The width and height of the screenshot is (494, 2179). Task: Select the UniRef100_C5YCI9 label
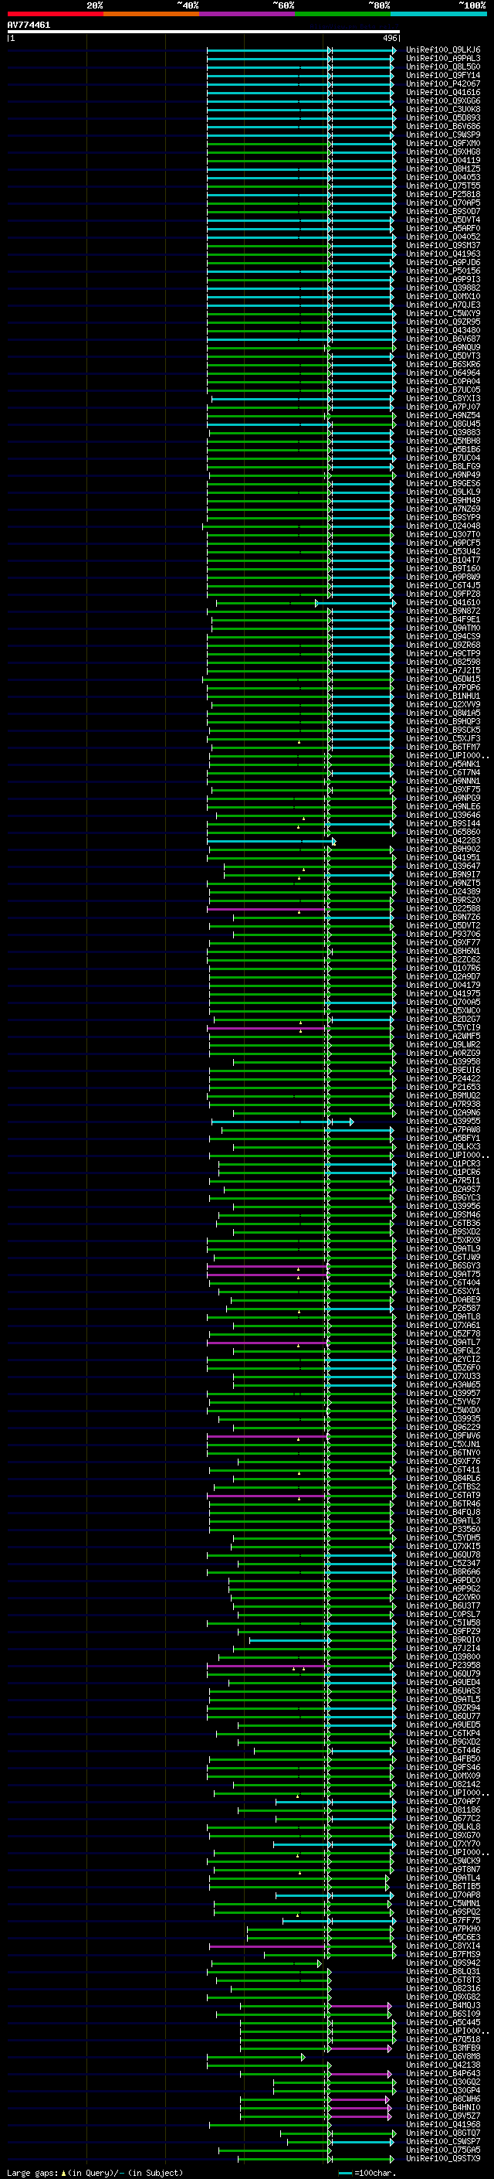tap(442, 1028)
